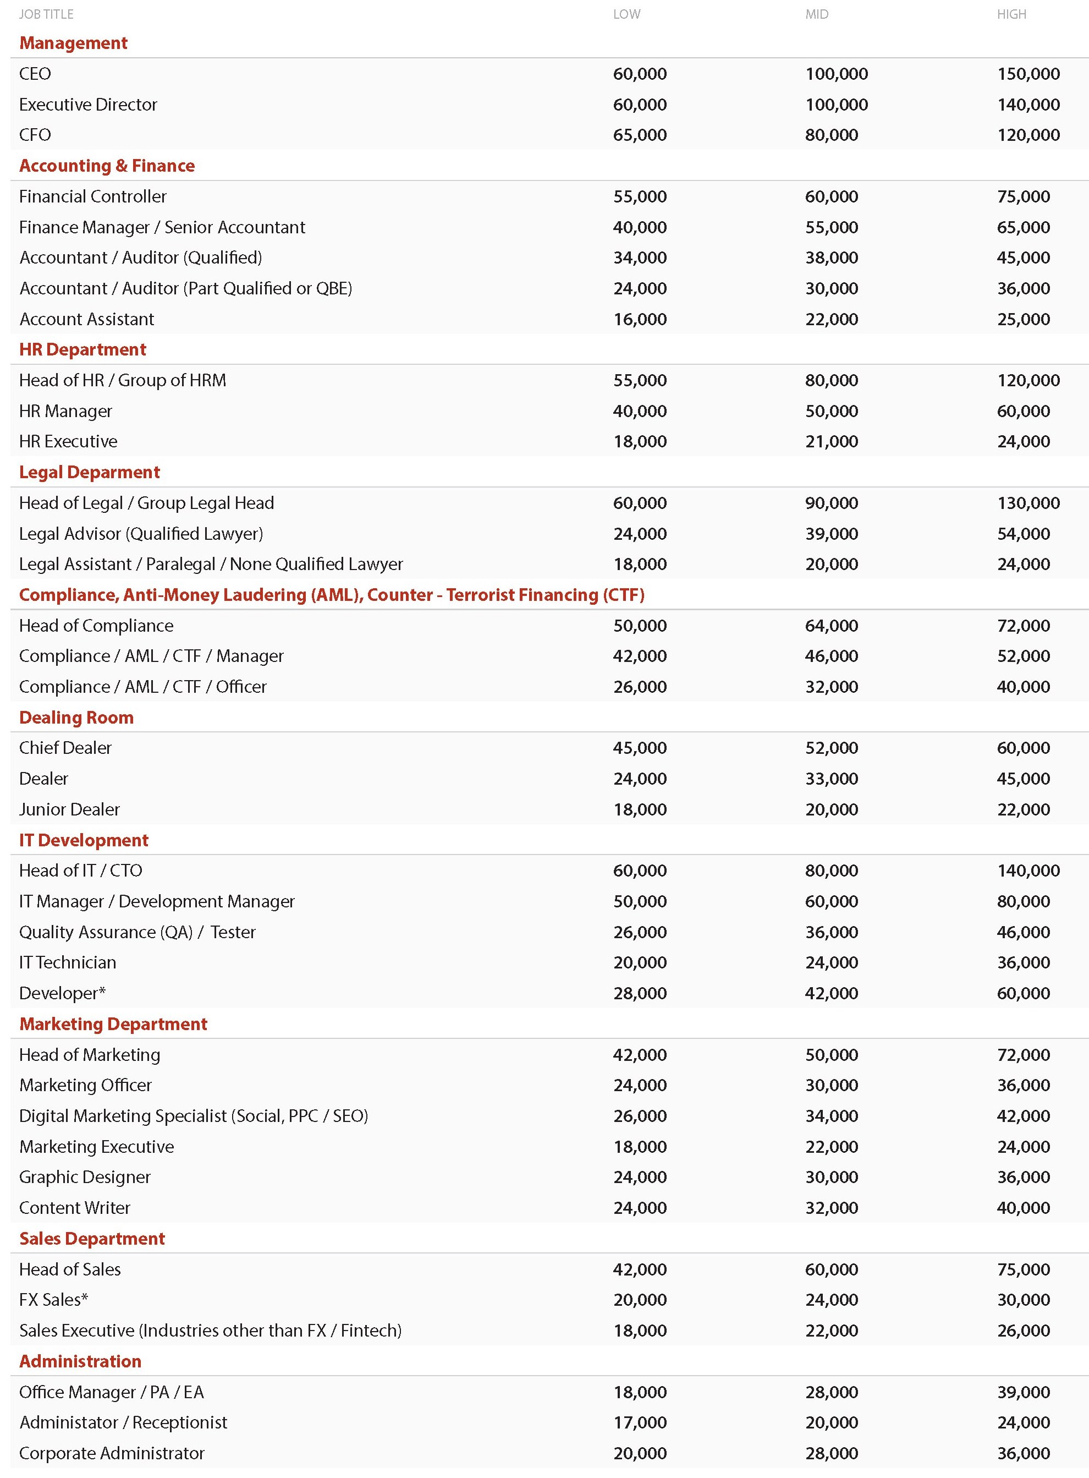Image resolution: width=1089 pixels, height=1478 pixels.
Task: Click the Developer* job title
Action: coord(63,993)
